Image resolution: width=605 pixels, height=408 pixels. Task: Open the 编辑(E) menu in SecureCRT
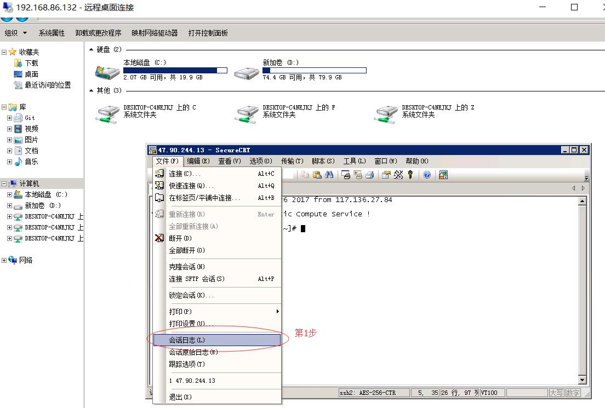[198, 161]
